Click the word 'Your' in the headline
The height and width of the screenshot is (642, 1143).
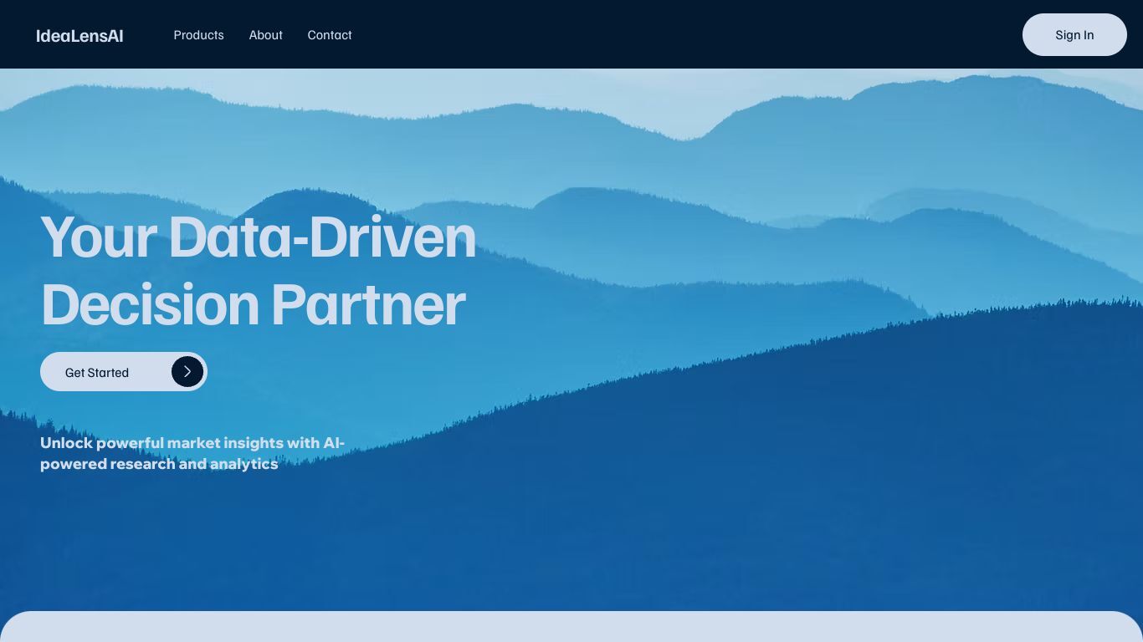(x=99, y=237)
